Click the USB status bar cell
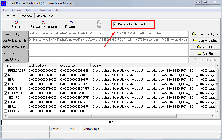This screenshot has height=140, width=222. [x=71, y=129]
